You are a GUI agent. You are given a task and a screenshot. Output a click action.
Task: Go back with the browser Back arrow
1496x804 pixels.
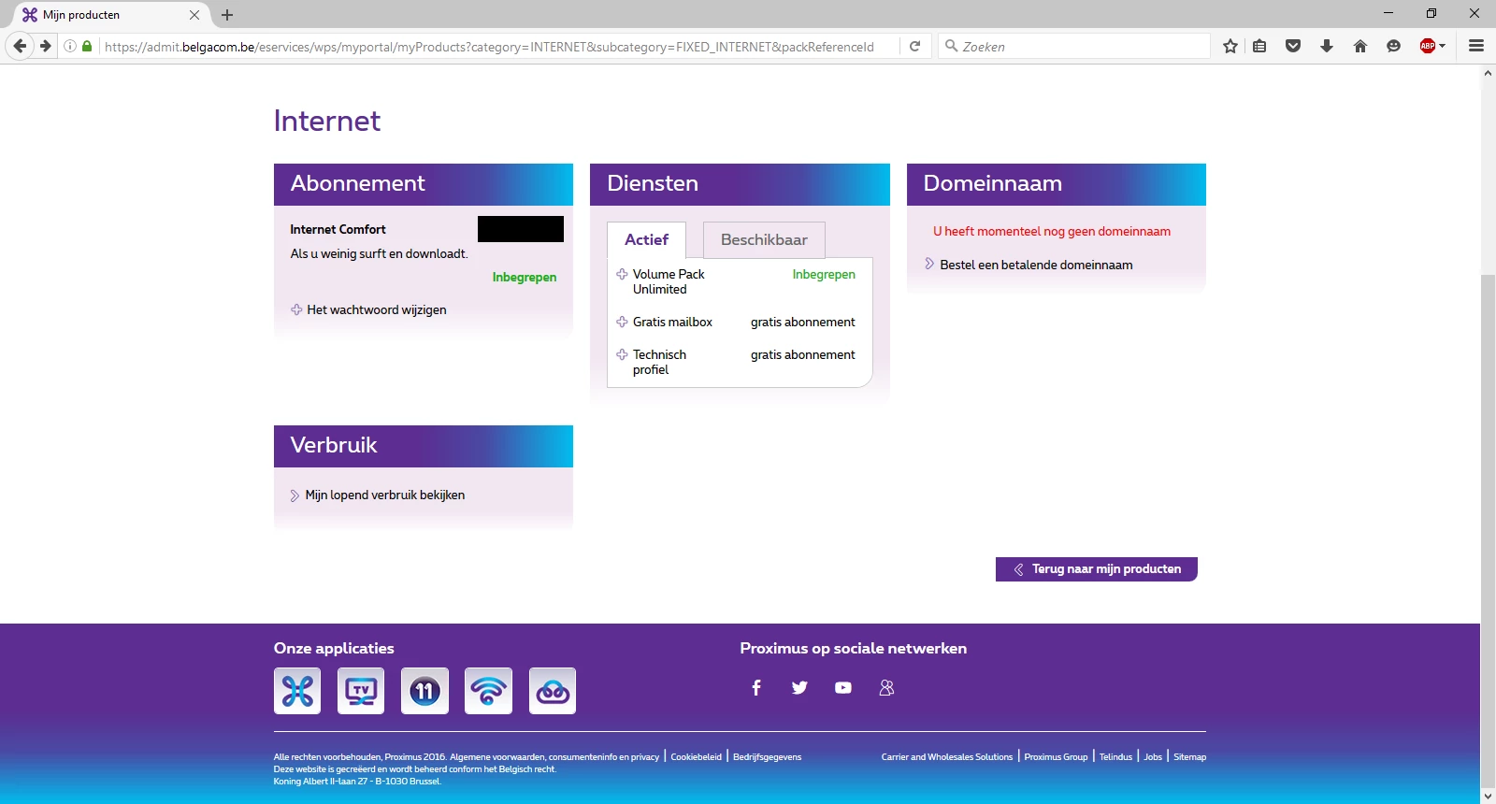coord(20,46)
